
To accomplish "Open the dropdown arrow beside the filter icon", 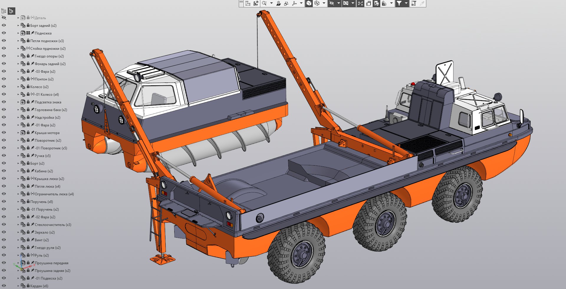I will 406,3.
